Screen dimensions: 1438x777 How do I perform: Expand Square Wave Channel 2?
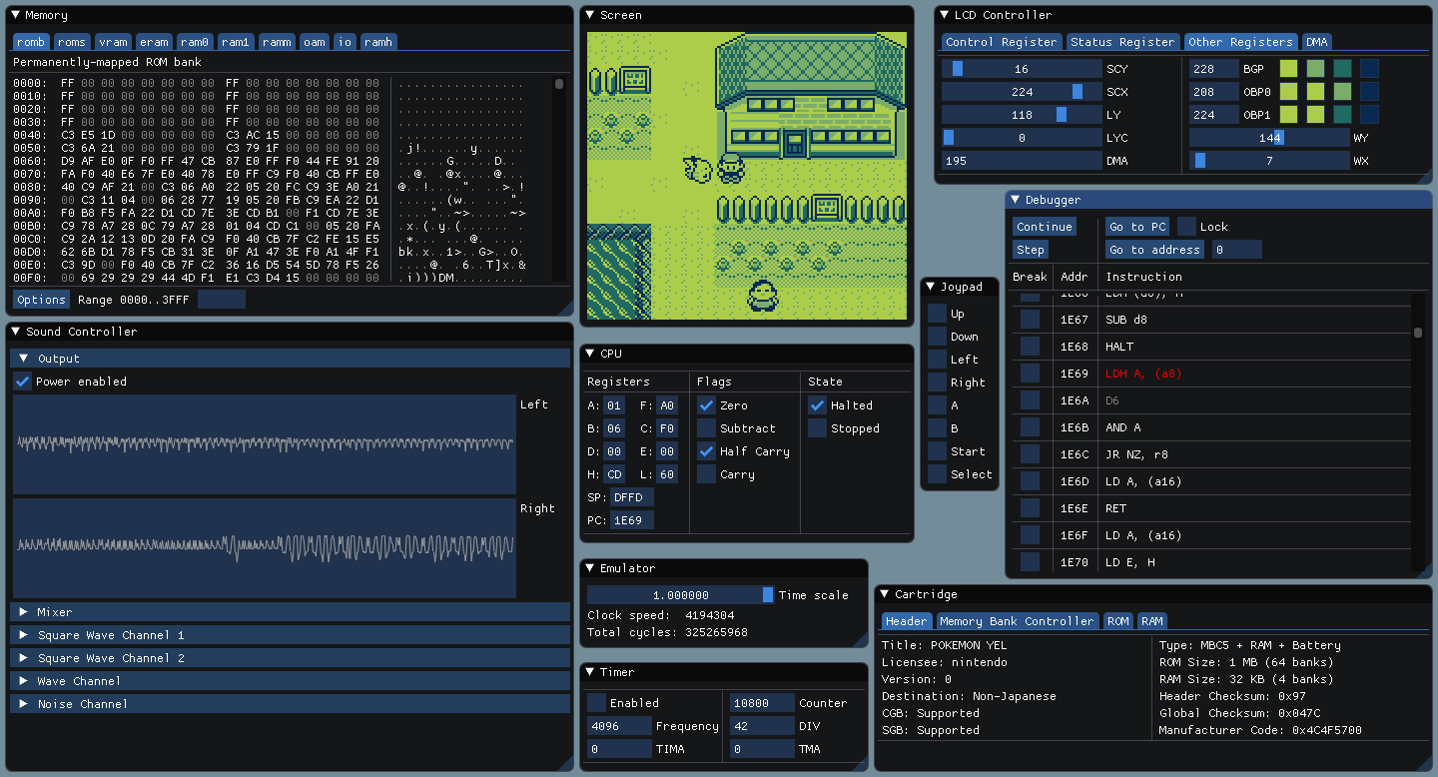click(290, 658)
